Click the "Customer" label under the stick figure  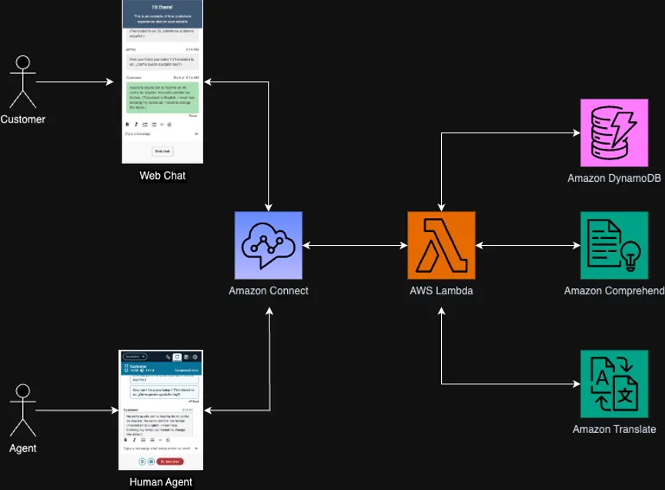coord(23,119)
